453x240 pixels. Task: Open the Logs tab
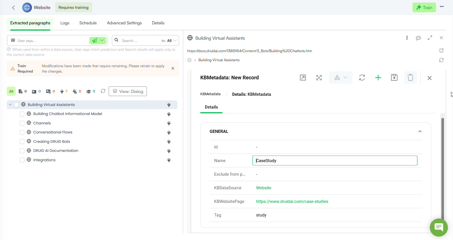click(x=65, y=23)
